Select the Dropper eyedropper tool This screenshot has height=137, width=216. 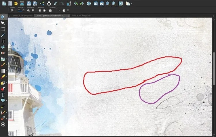(3, 35)
